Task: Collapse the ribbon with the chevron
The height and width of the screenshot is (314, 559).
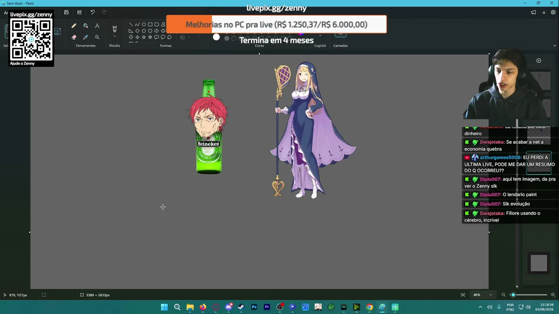Action: coord(555,45)
